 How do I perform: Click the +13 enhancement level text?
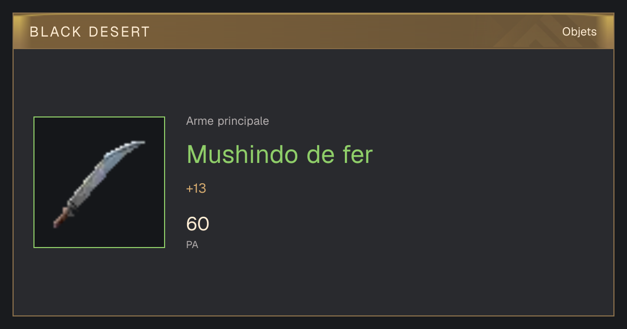tap(196, 189)
